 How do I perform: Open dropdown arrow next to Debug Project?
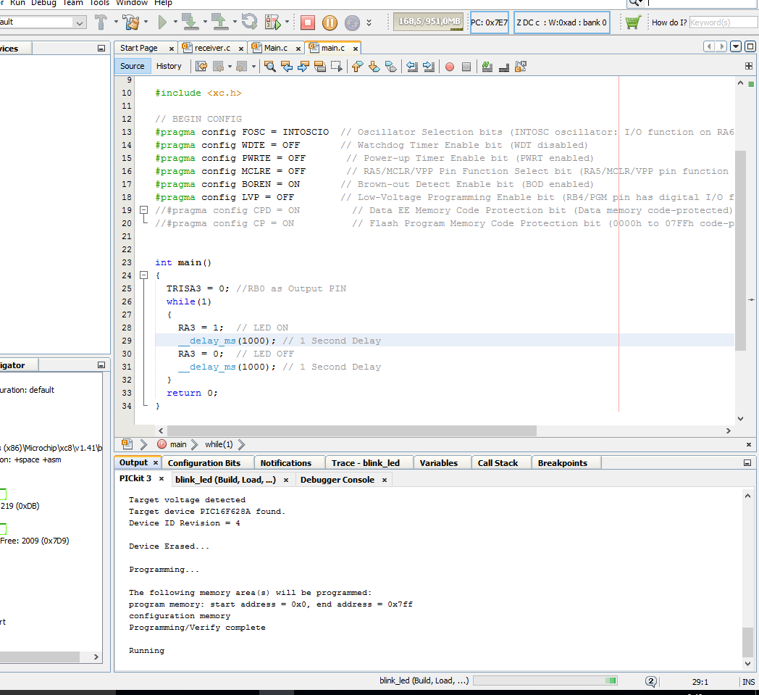tap(287, 22)
